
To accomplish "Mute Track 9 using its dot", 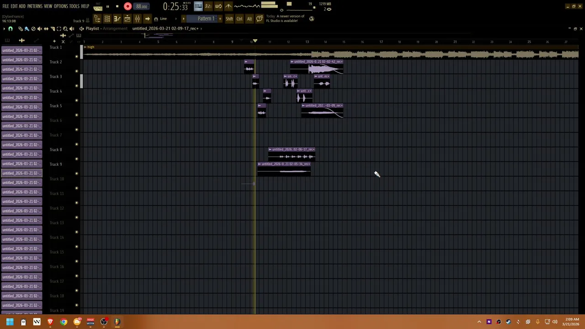I will [x=76, y=174].
